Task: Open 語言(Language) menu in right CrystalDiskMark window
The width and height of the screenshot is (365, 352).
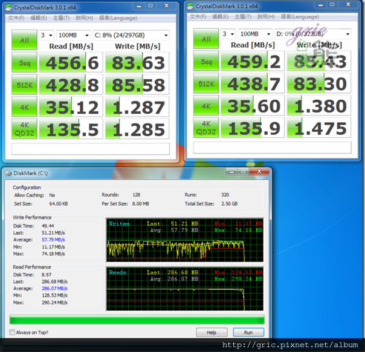Action: click(300, 17)
